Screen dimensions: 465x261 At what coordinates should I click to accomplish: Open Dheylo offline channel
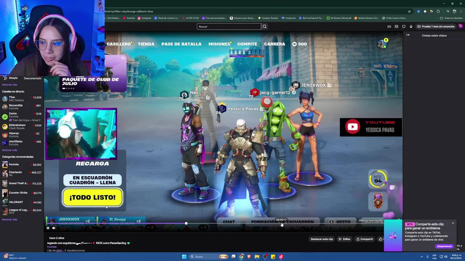click(x=21, y=78)
